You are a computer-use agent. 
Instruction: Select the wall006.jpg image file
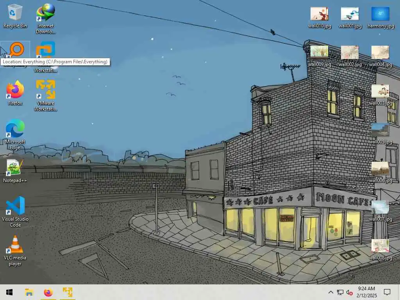(380, 172)
